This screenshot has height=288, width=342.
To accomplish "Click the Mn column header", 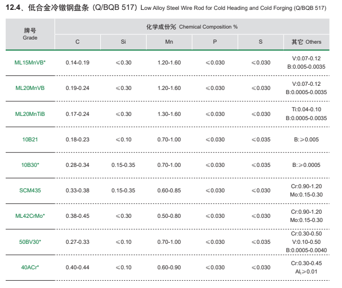I will [169, 42].
